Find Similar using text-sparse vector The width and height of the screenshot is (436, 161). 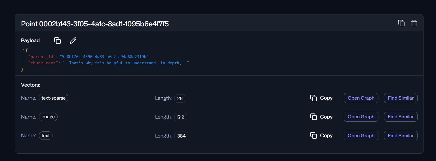pos(401,98)
